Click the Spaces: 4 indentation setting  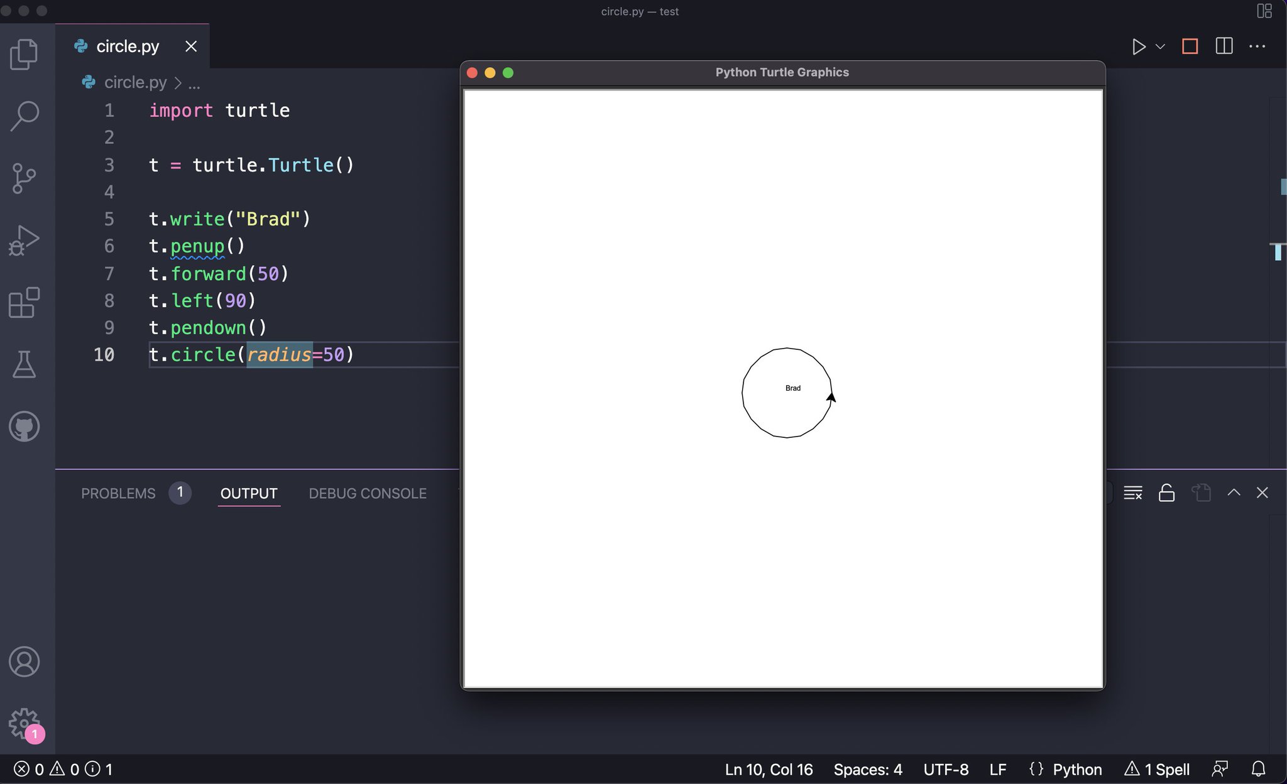(867, 770)
